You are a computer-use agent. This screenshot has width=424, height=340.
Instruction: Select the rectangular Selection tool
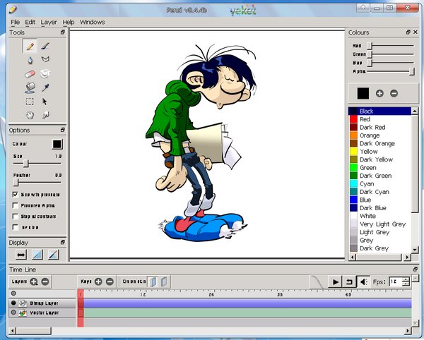(x=30, y=102)
